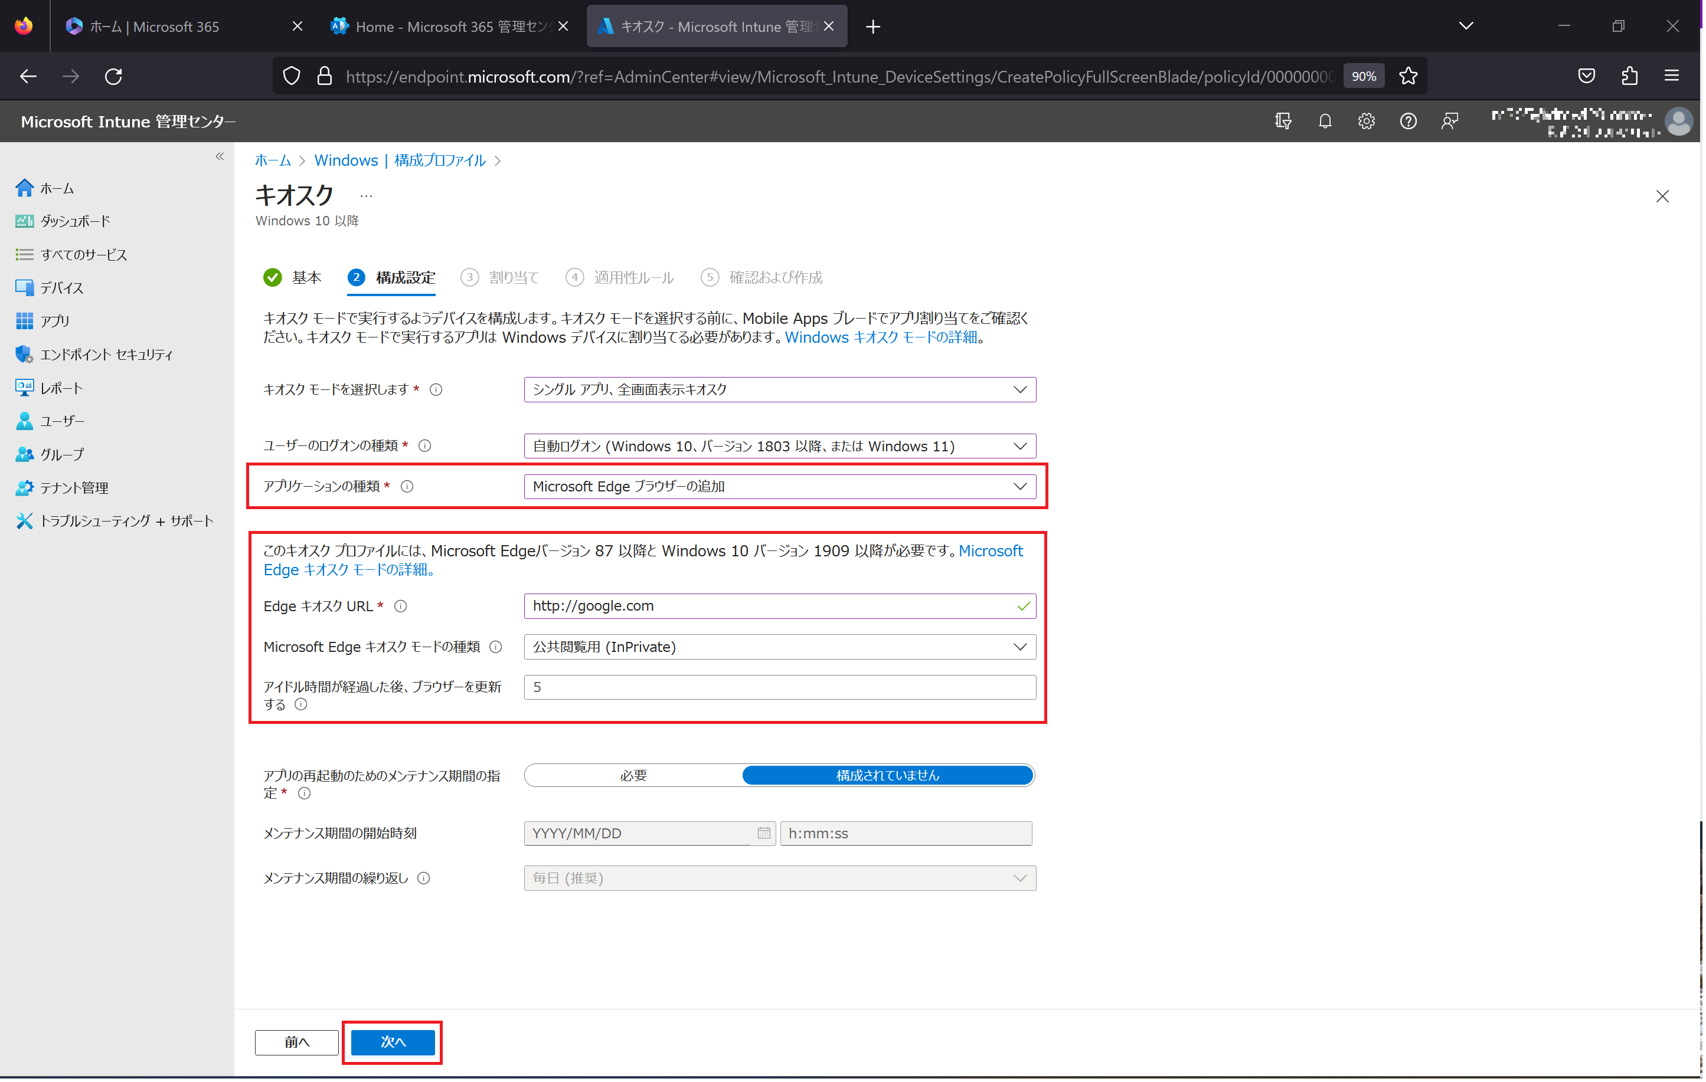
Task: Open the キオスク モード selection dropdown
Action: coord(781,390)
